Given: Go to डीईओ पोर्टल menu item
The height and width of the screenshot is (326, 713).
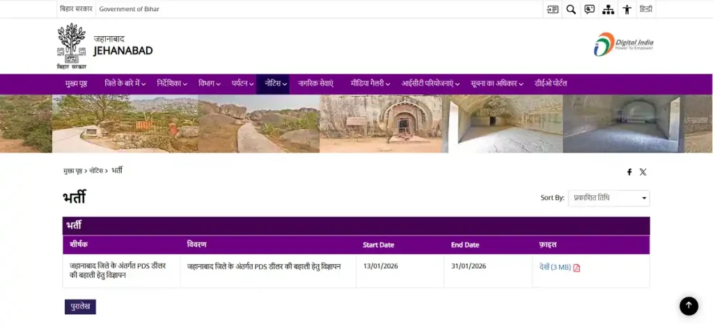Looking at the screenshot, I should (551, 84).
